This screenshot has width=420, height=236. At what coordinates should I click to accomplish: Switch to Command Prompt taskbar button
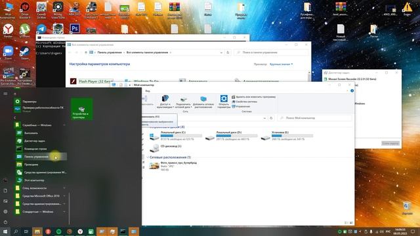123,231
